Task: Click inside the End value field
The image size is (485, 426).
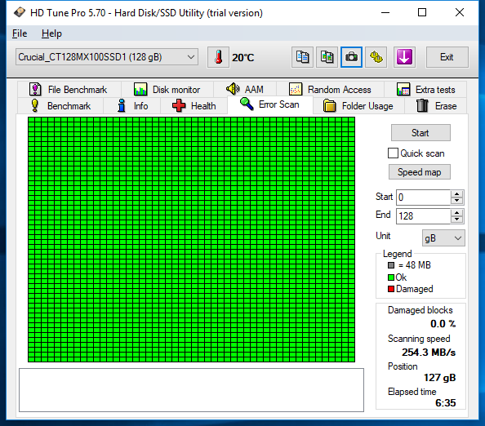Action: coord(423,215)
